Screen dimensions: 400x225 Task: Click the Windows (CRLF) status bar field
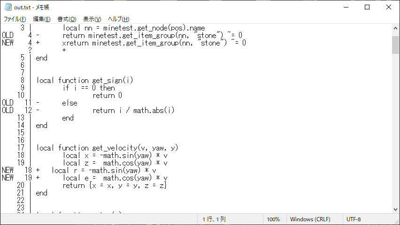pyautogui.click(x=310, y=219)
